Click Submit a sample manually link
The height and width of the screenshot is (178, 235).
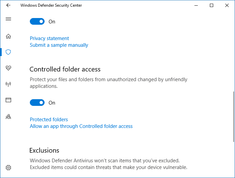pyautogui.click(x=59, y=45)
